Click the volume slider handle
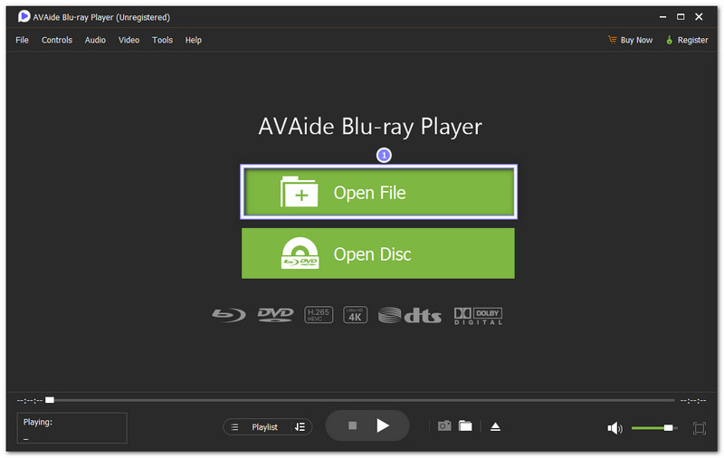 click(x=668, y=427)
